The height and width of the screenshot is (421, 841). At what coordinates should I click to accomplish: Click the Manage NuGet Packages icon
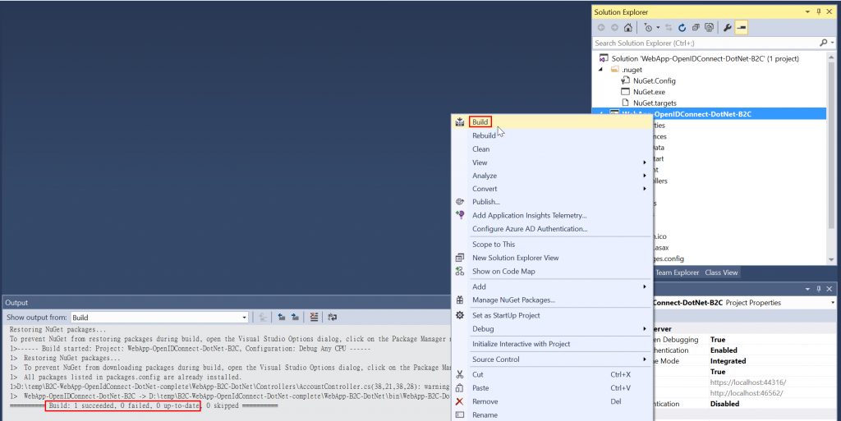[460, 300]
